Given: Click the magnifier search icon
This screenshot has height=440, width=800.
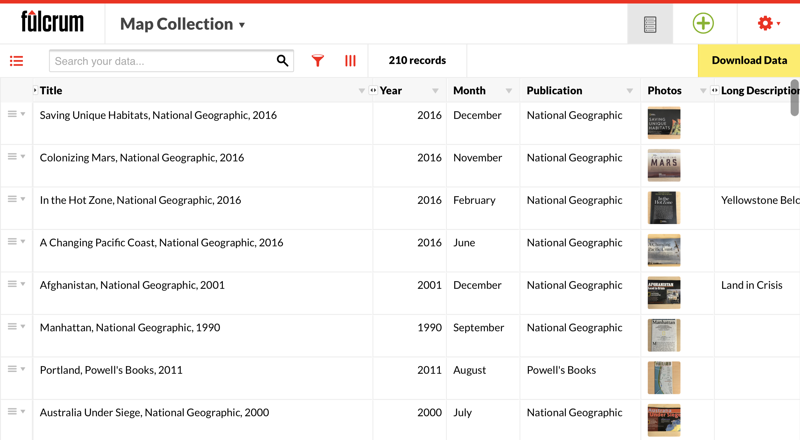Looking at the screenshot, I should pyautogui.click(x=282, y=61).
